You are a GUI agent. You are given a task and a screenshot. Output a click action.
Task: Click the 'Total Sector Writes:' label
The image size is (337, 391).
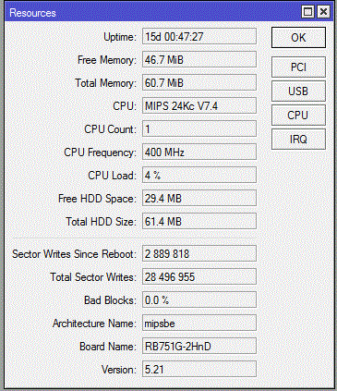tap(93, 277)
